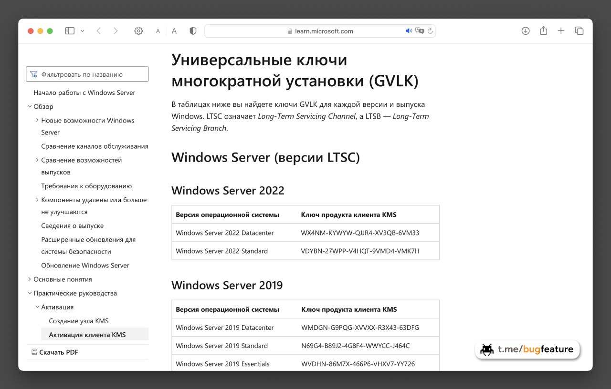Screen dimensions: 611x389
Task: Increase text size with large A
Action: (x=174, y=31)
